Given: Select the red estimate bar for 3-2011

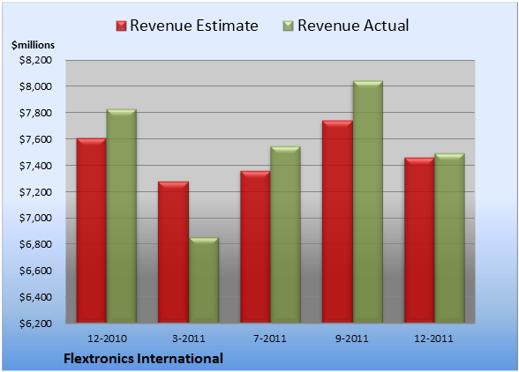Looking at the screenshot, I should (x=173, y=252).
